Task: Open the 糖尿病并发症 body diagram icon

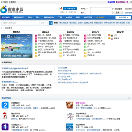Action: pos(70,116)
